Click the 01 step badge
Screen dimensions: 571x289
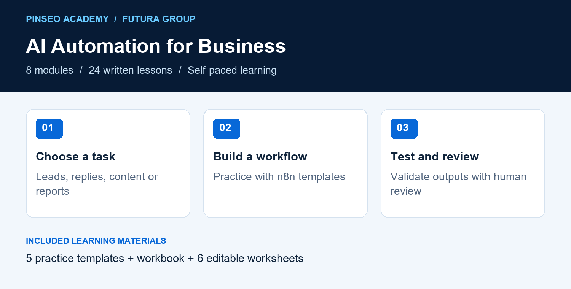49,129
